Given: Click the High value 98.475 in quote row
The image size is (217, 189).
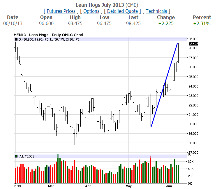Looking at the screenshot, I should click(75, 23).
